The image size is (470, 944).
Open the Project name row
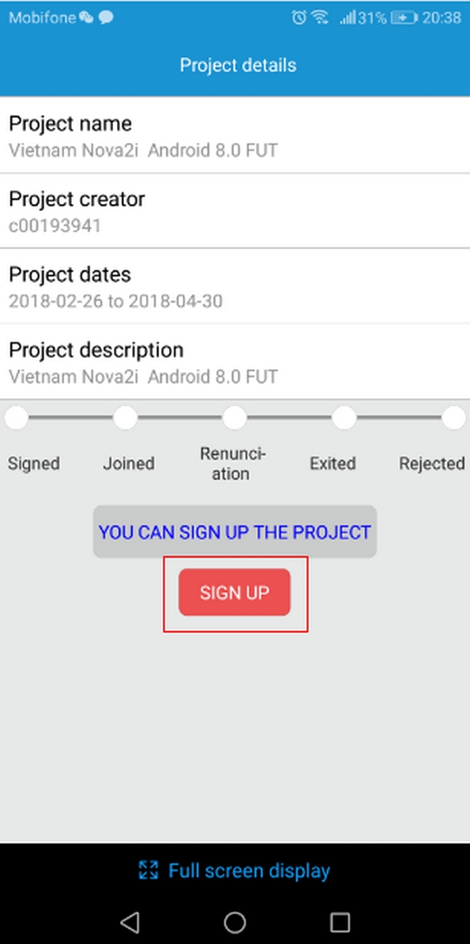tap(235, 135)
